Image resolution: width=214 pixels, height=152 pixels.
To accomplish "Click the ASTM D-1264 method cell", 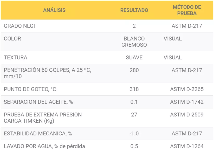I will pyautogui.click(x=187, y=146).
